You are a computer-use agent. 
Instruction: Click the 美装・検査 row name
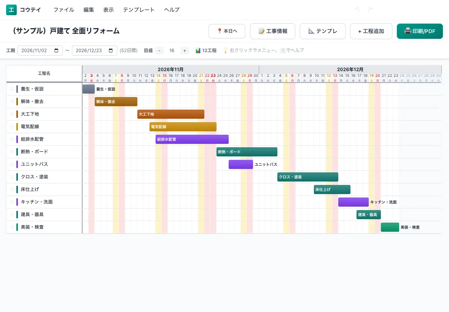pyautogui.click(x=32, y=227)
